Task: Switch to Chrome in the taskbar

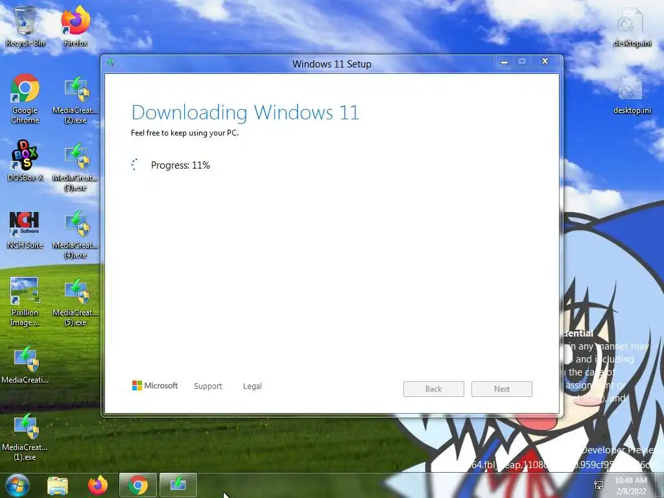Action: coord(138,485)
